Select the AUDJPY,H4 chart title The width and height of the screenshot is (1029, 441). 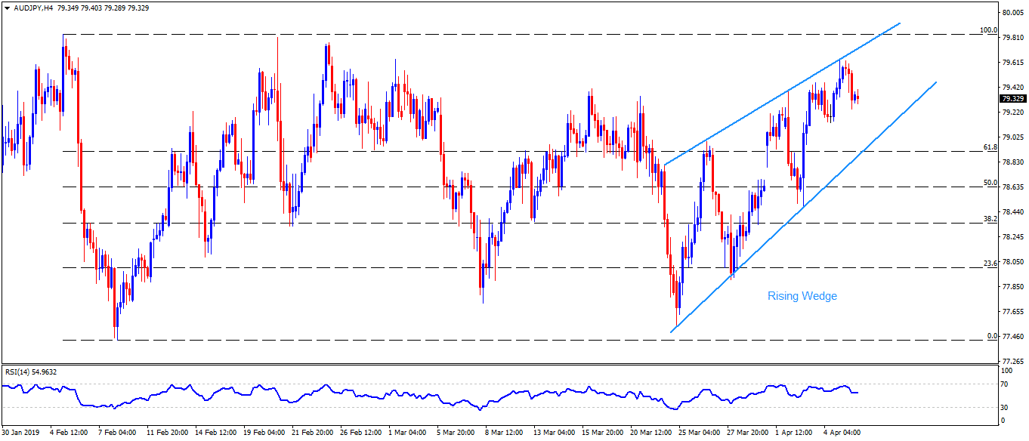tap(32, 7)
